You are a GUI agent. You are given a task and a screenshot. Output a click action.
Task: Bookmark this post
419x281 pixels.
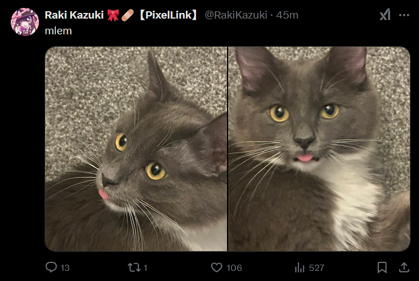[382, 267]
